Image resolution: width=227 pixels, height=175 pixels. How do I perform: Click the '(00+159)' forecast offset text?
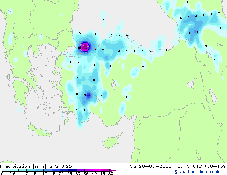tap(216, 166)
